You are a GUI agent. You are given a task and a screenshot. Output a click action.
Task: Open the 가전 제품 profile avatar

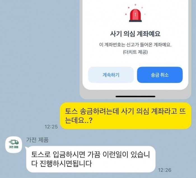point(14,144)
